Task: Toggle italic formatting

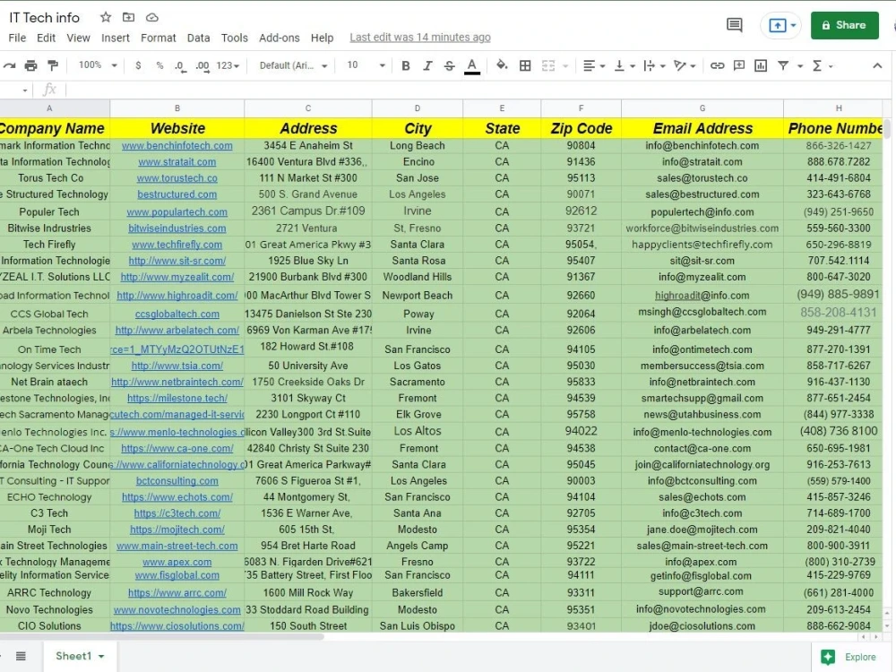Action: pos(427,65)
